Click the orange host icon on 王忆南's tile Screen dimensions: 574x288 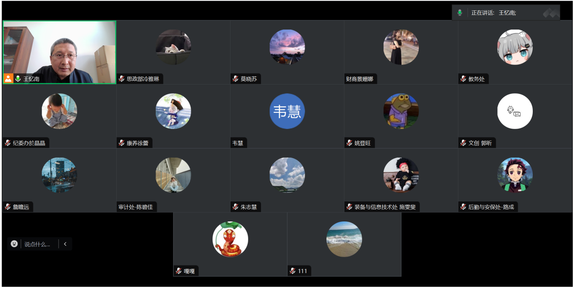8,79
